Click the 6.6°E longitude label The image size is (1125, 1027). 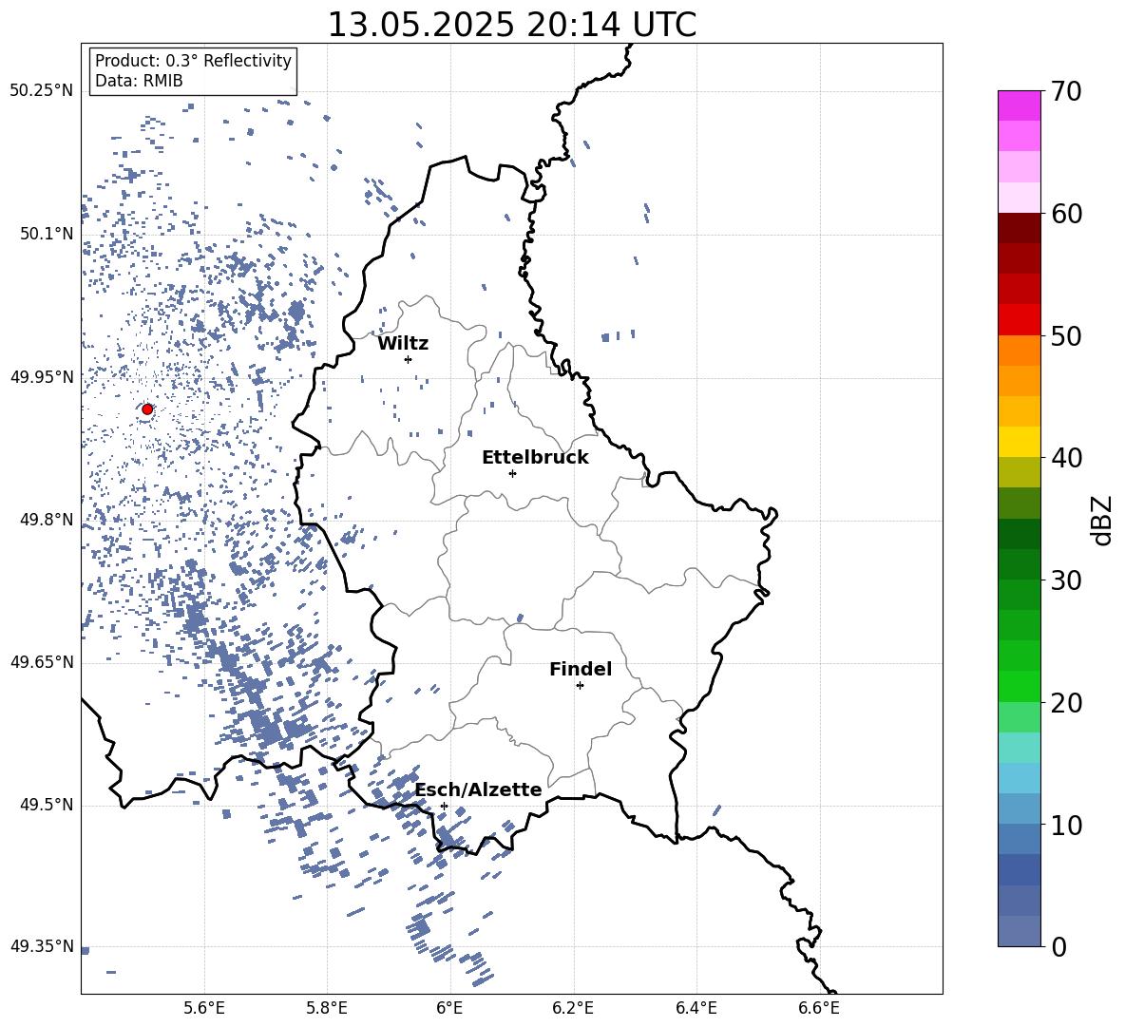coord(819,1008)
